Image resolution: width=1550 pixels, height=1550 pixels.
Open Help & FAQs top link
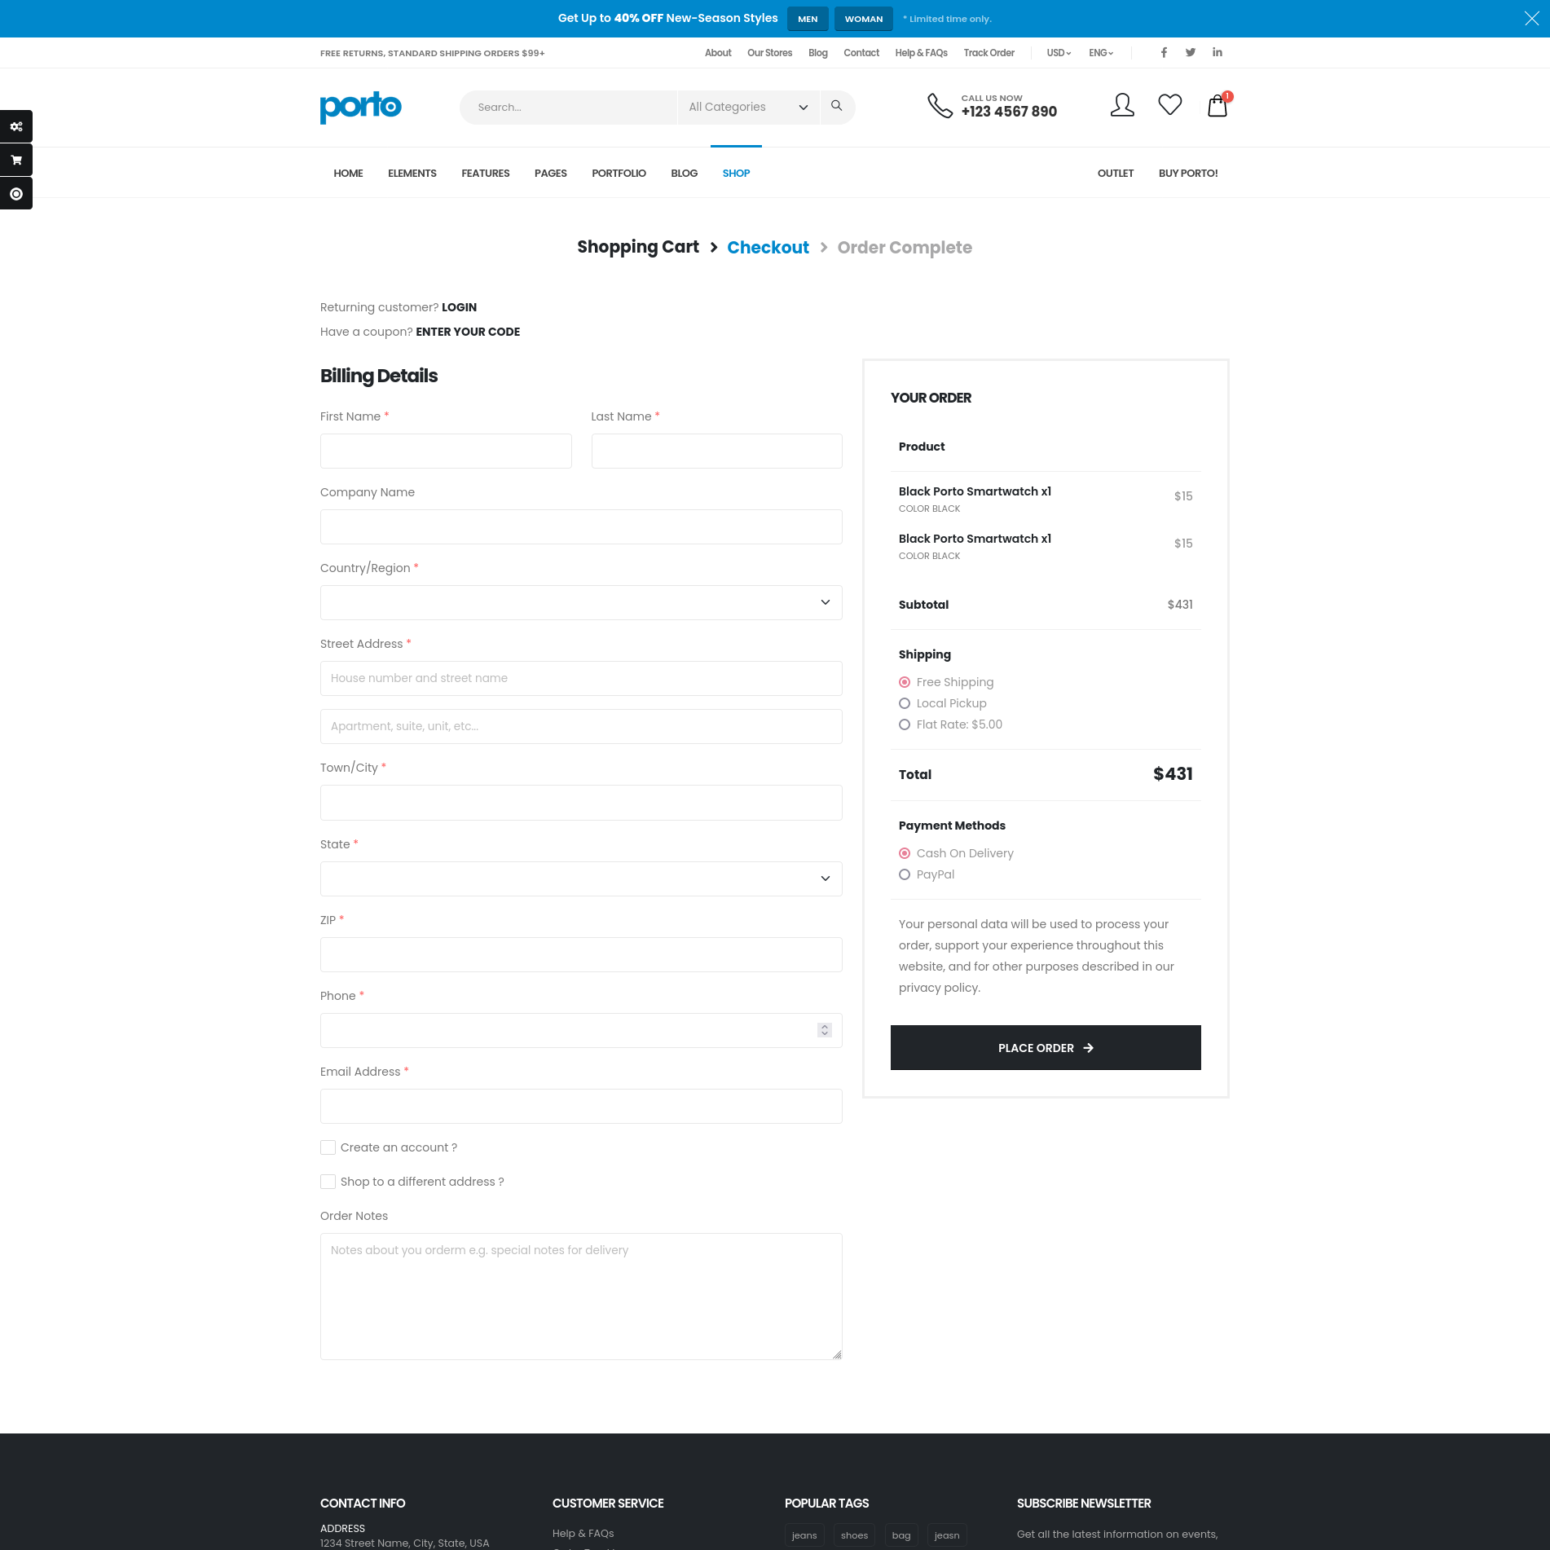click(x=921, y=53)
